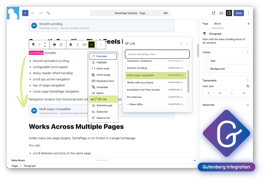Focus the Search SamePage links field
Viewport: 266px width, 182px height.
click(x=157, y=54)
